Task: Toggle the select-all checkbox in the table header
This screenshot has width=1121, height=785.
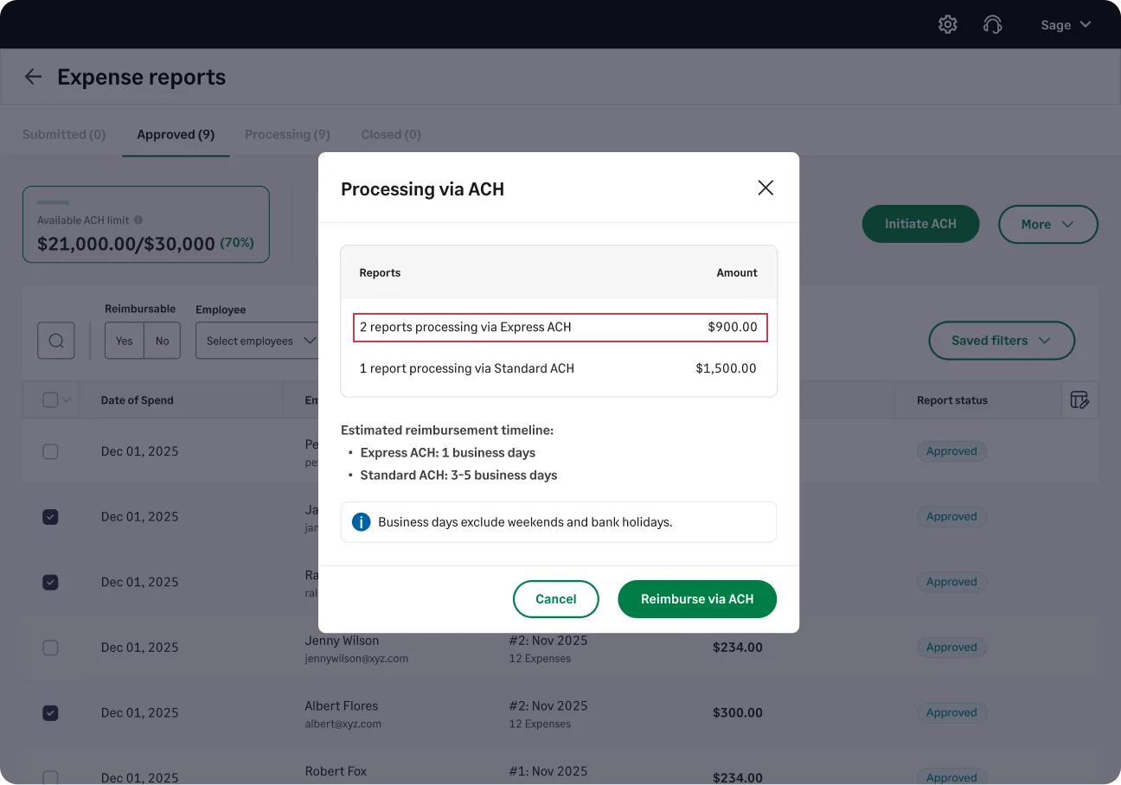Action: (49, 399)
